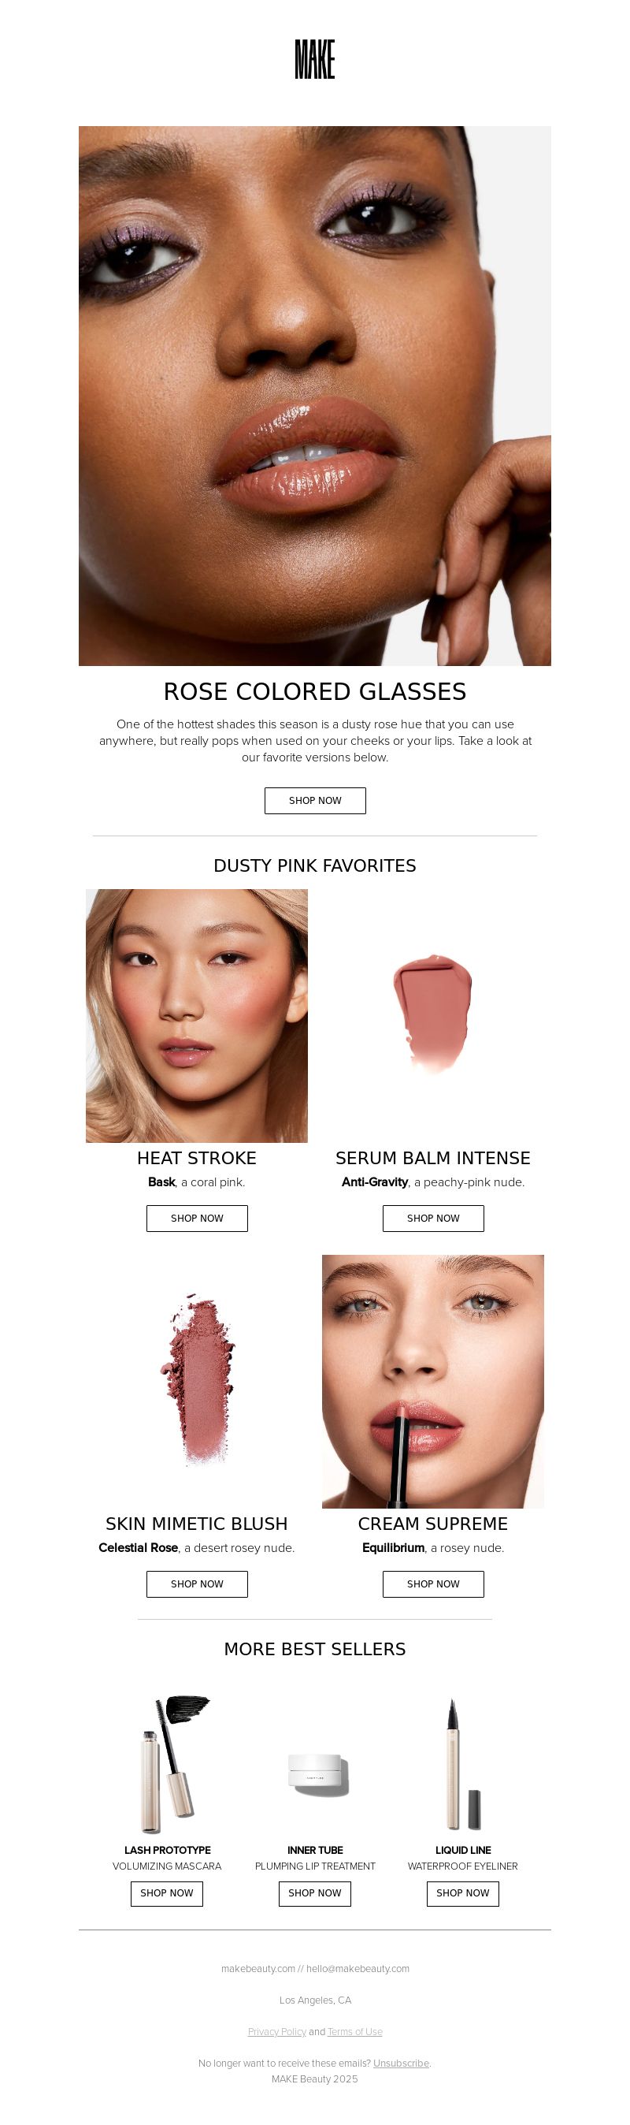The width and height of the screenshot is (630, 2125).
Task: Click the Unsubscribe link in footer
Action: 401,2064
